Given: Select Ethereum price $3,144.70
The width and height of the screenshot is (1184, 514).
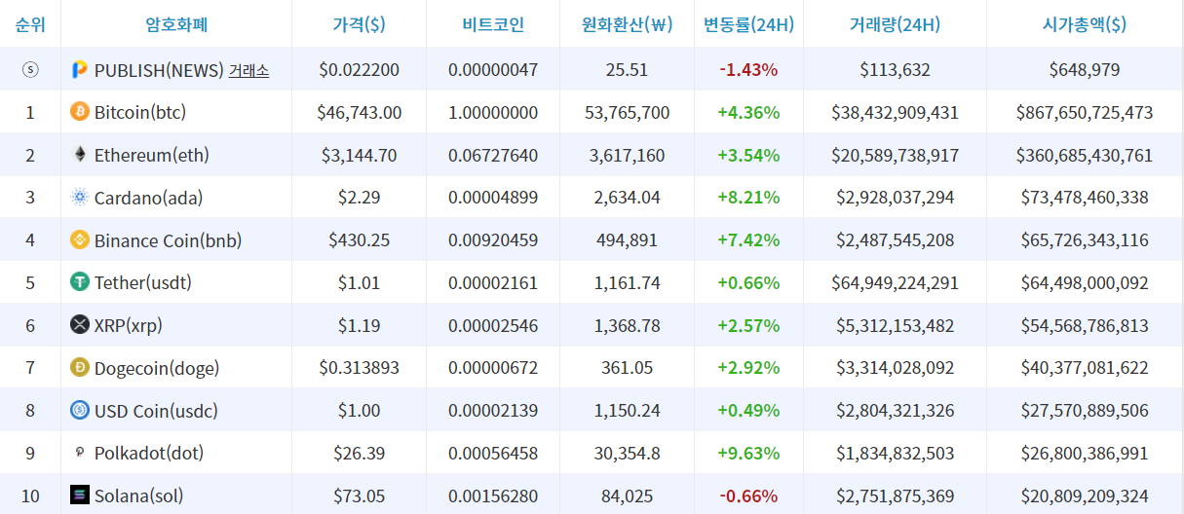Looking at the screenshot, I should point(359,155).
